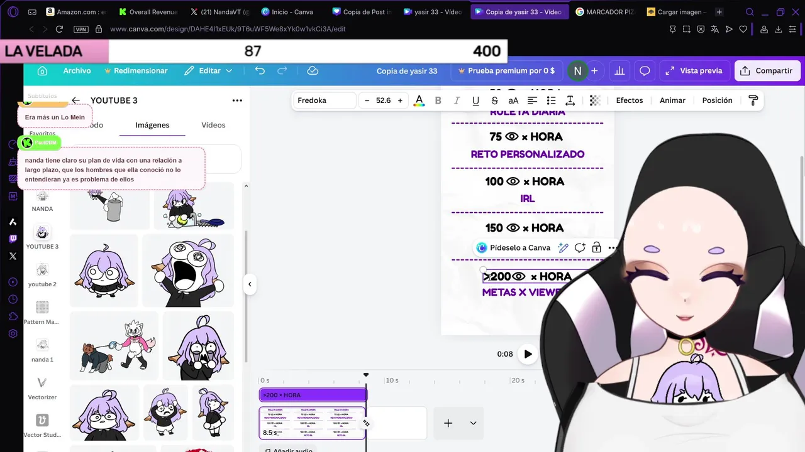This screenshot has height=452, width=805.
Task: Check the cloud save status icon
Action: (313, 71)
